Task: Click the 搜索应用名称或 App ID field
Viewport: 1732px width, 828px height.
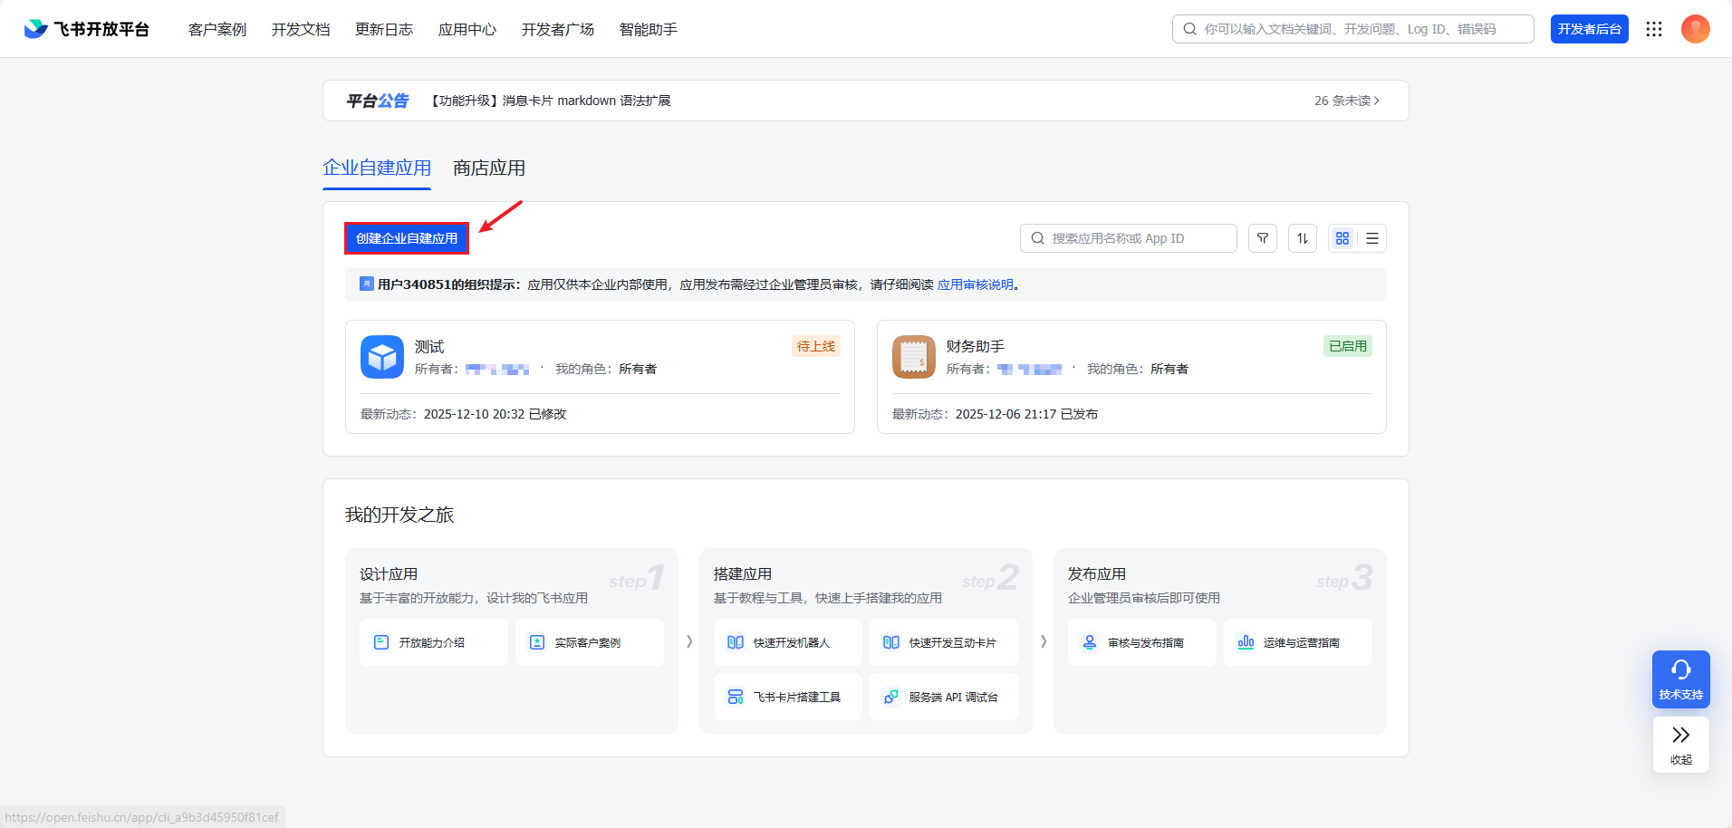Action: (x=1128, y=237)
